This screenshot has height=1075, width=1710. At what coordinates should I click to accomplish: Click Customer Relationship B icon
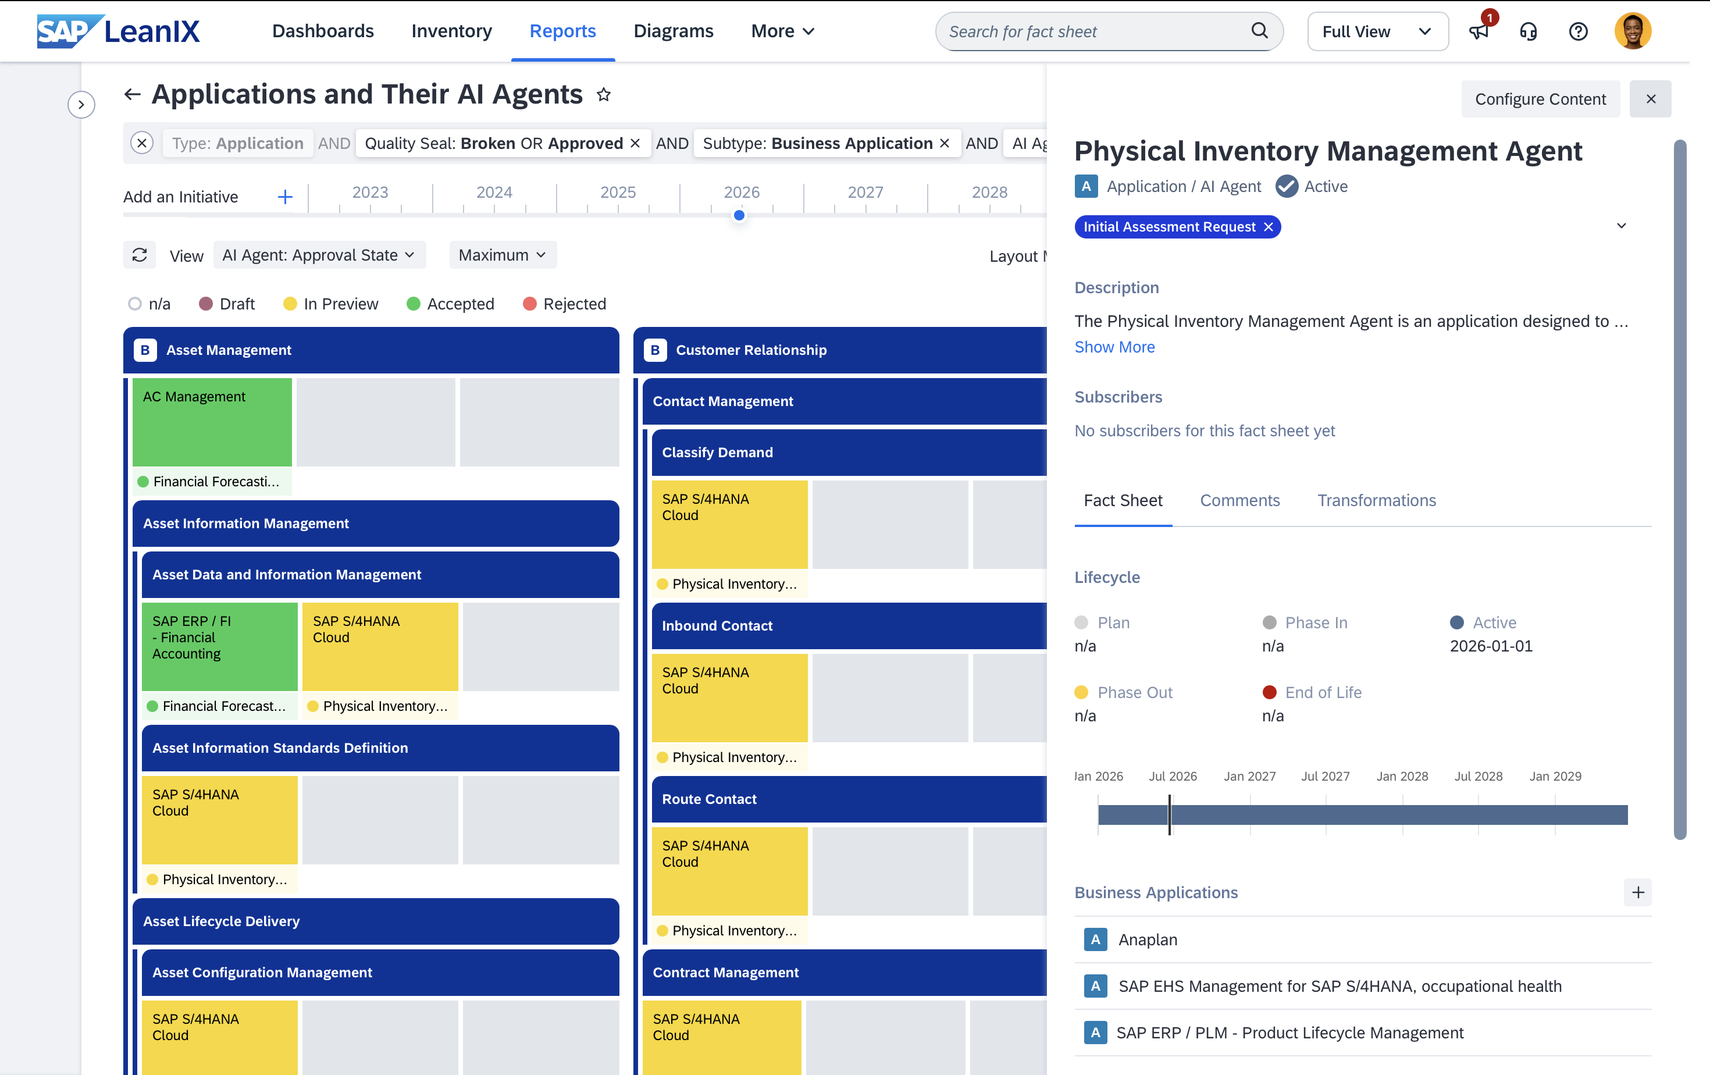point(655,350)
